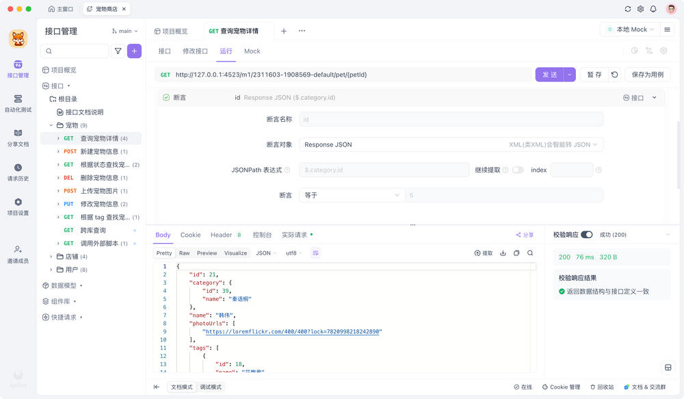Image resolution: width=684 pixels, height=399 pixels.
Task: Switch to the Mock tab
Action: point(252,51)
